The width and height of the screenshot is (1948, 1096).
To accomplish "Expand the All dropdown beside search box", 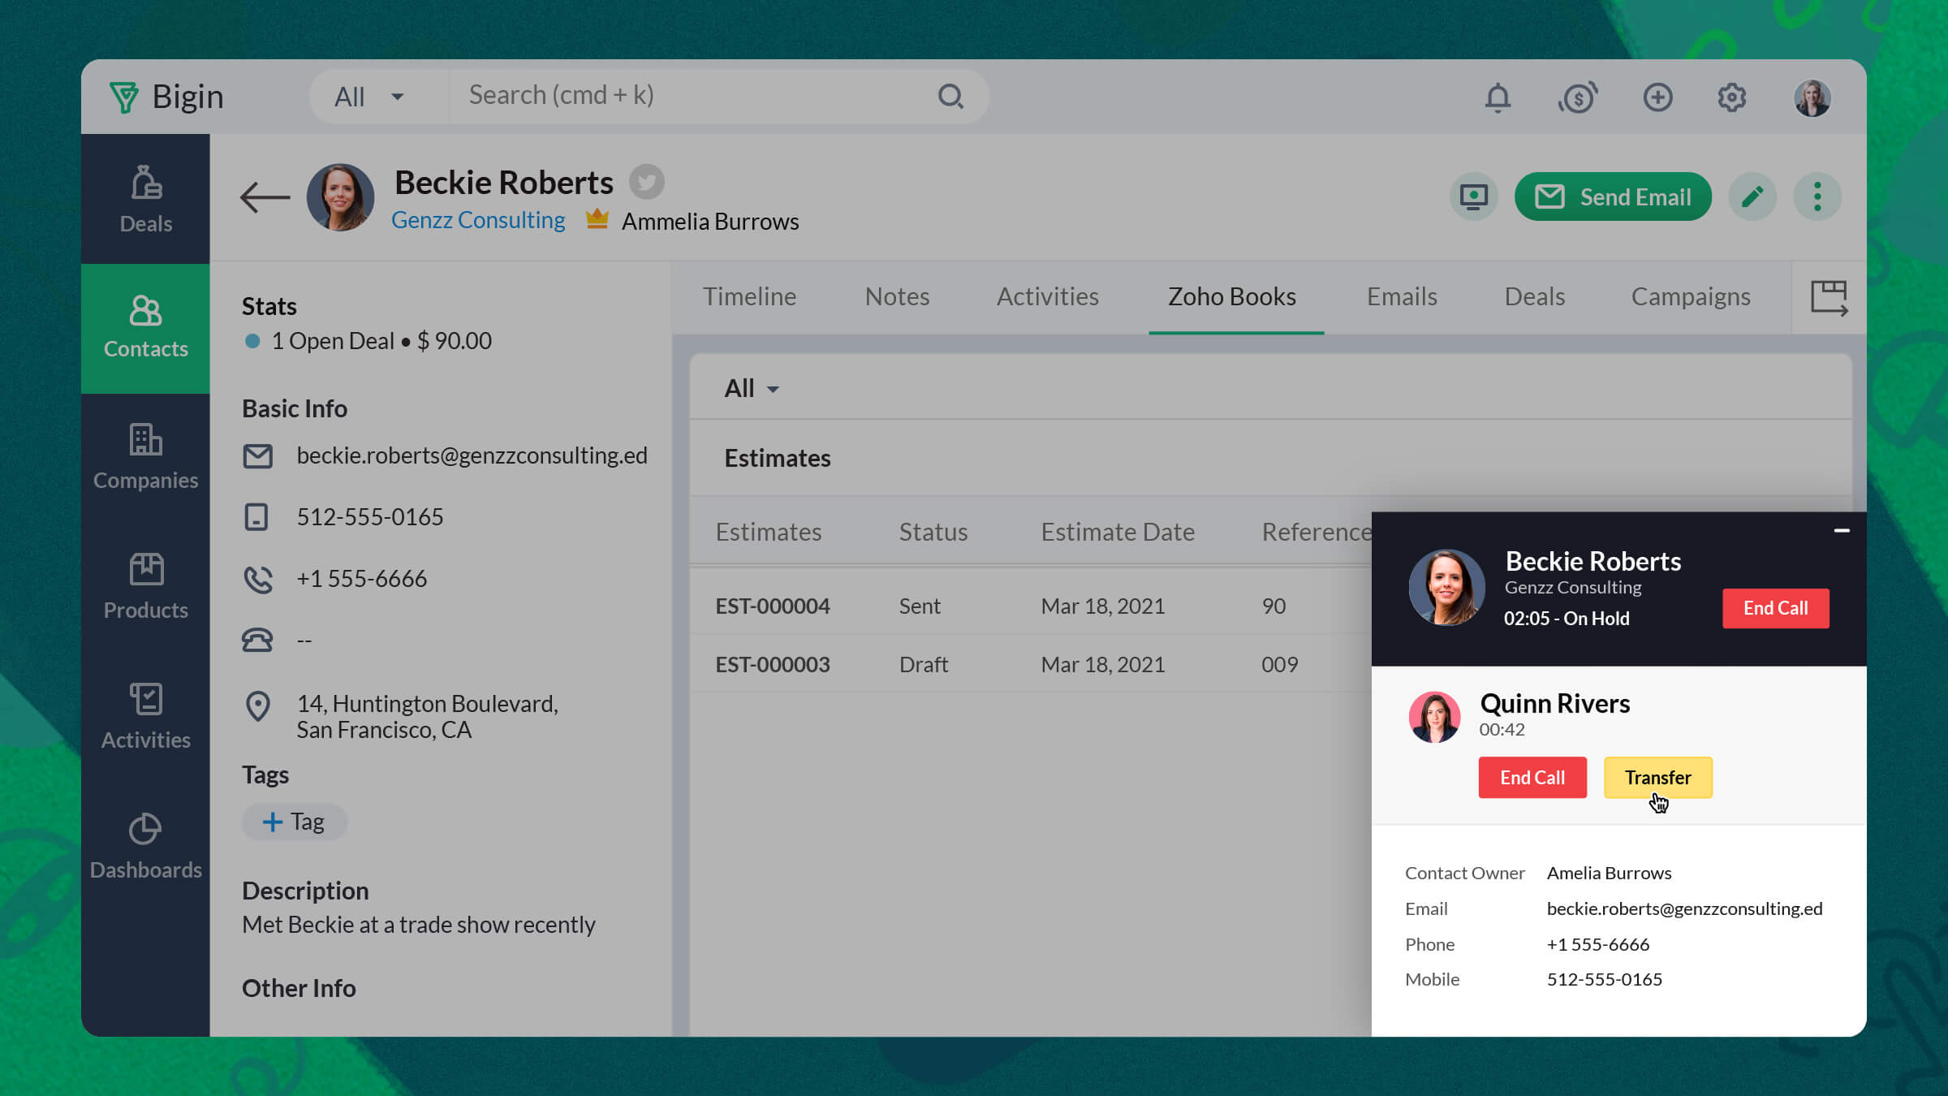I will pos(369,97).
